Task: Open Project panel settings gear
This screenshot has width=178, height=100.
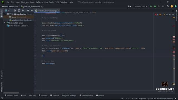Action: coord(28,11)
